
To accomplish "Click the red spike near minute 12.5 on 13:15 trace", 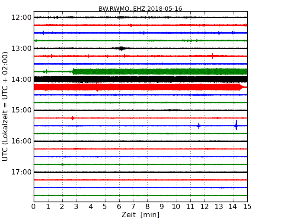I will [212, 56].
